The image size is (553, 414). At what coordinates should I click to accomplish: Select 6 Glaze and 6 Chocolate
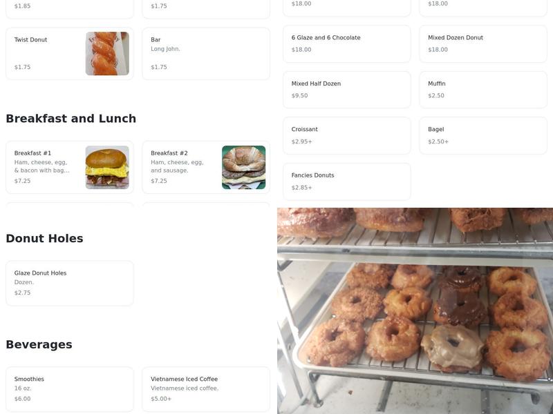tap(347, 43)
